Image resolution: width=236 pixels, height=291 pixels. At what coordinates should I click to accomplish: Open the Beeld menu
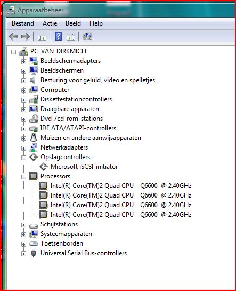(73, 23)
